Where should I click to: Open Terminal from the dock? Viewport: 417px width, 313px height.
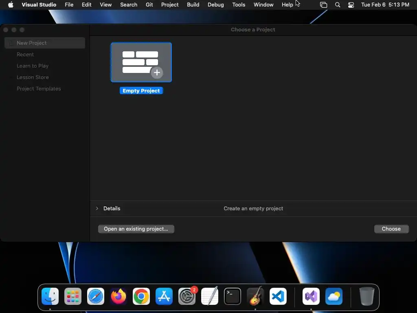233,296
